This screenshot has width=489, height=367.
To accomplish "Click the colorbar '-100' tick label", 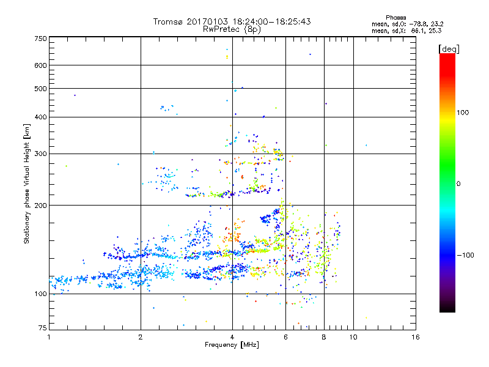I will pyautogui.click(x=465, y=255).
